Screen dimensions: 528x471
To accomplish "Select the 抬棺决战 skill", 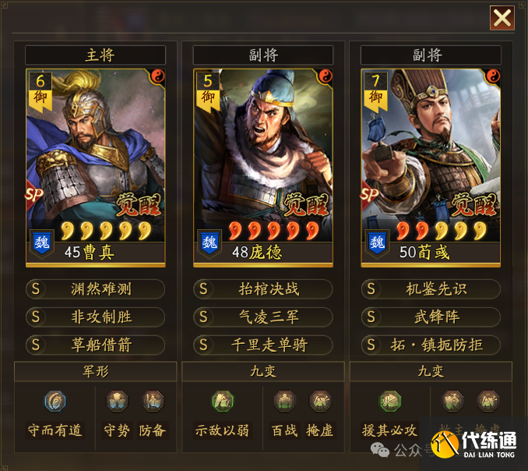I will pos(263,289).
